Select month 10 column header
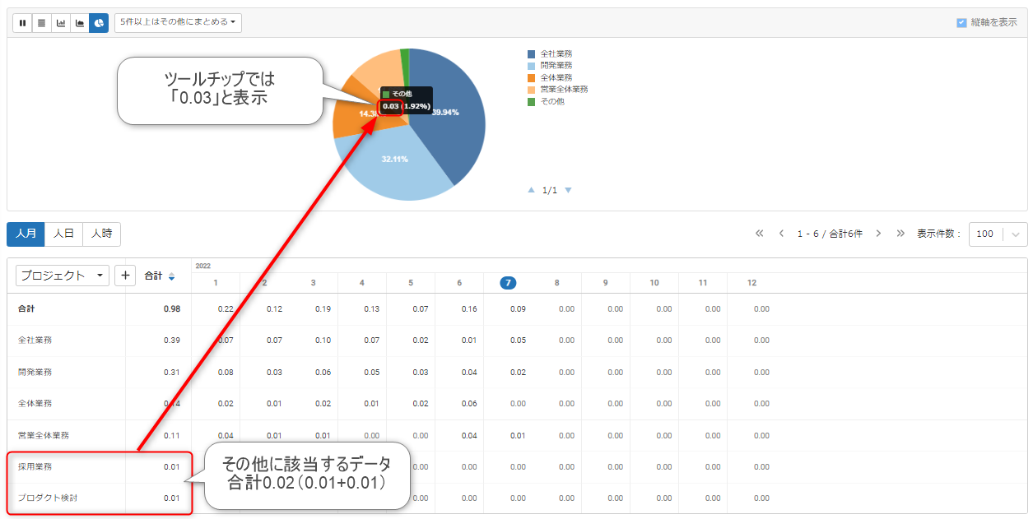 pos(654,283)
